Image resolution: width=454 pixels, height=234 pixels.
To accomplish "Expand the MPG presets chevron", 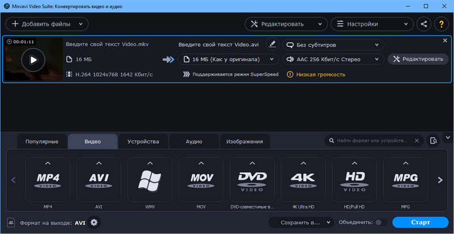I will click(x=405, y=163).
